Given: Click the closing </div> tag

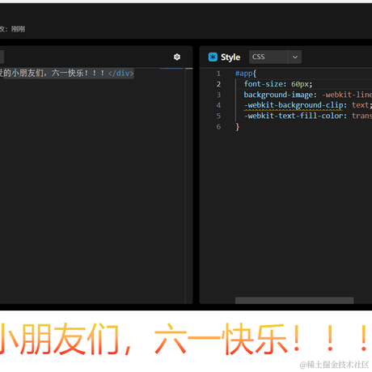Looking at the screenshot, I should [x=120, y=73].
